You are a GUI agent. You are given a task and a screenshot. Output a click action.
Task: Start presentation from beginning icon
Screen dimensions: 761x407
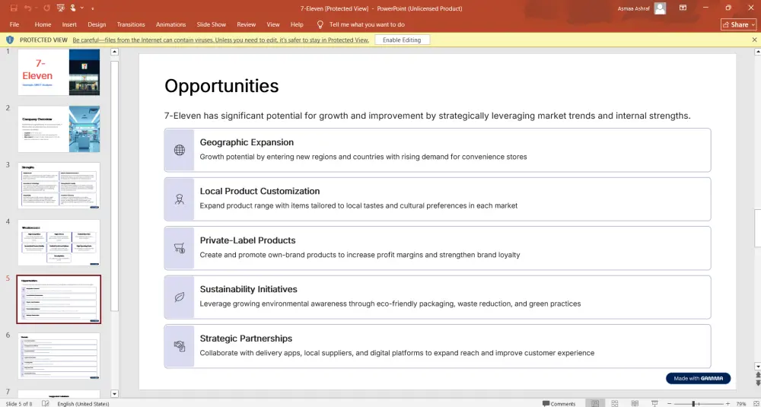click(x=60, y=8)
